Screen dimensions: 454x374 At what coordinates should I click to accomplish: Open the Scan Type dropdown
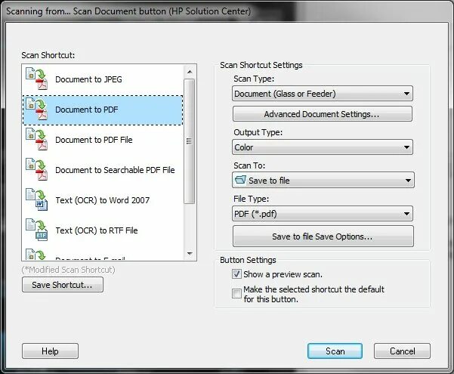click(x=323, y=94)
